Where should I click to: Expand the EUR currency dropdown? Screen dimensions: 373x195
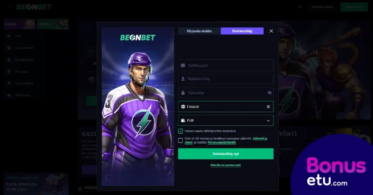click(x=268, y=120)
